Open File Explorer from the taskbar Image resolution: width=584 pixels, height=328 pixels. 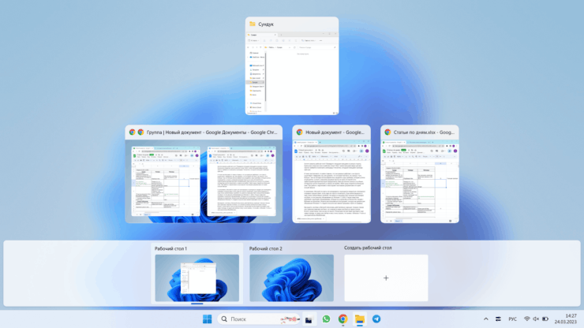359,319
